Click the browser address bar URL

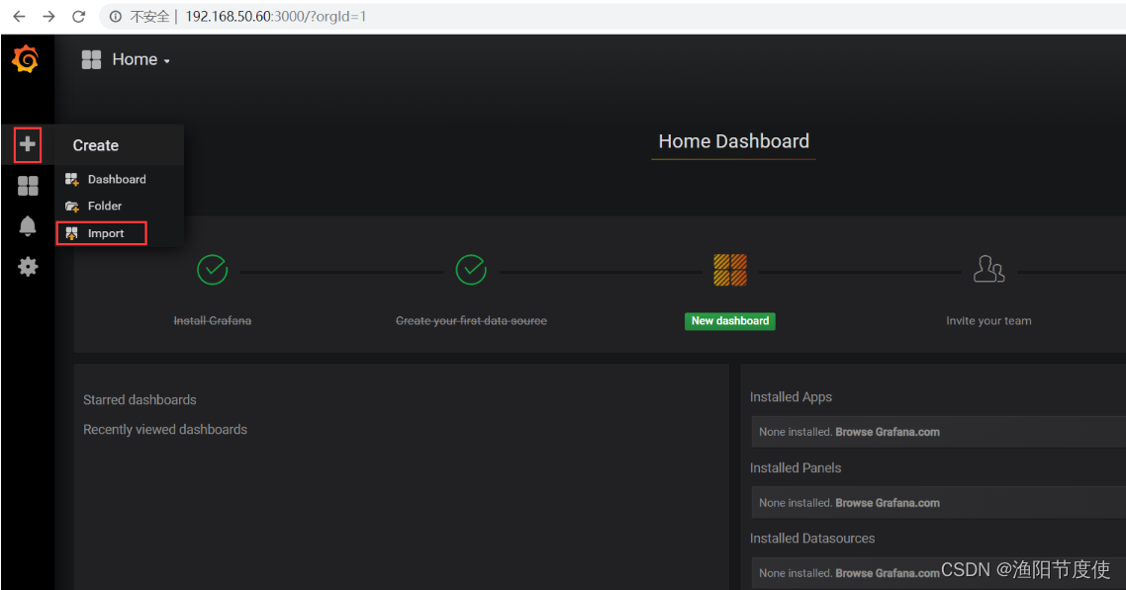(276, 16)
